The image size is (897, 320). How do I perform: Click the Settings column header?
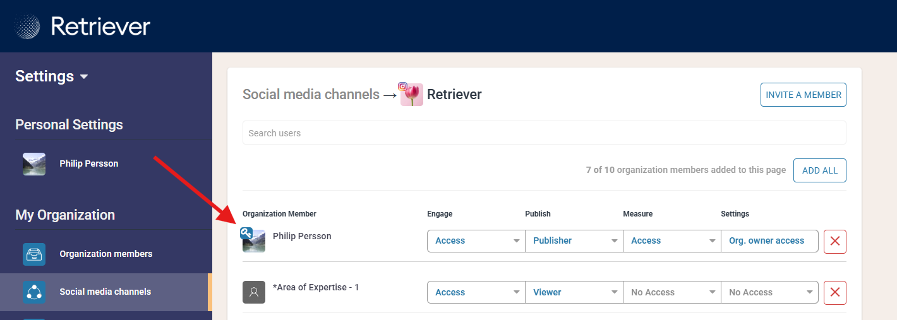pyautogui.click(x=735, y=214)
